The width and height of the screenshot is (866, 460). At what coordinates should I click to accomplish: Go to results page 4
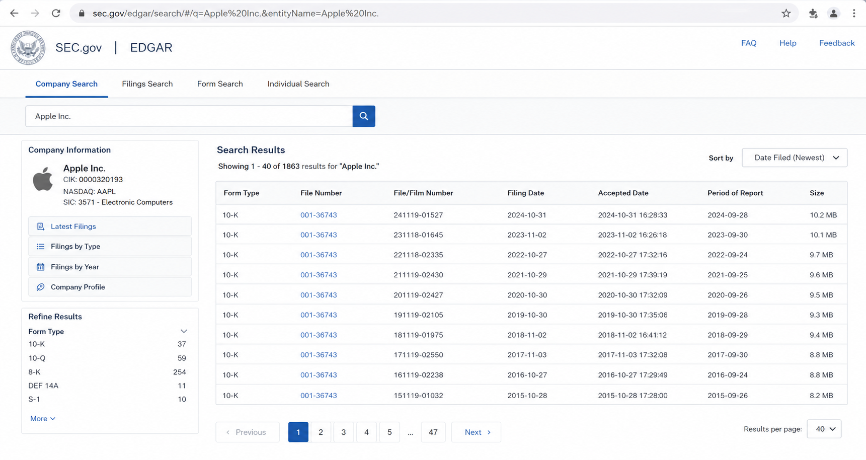pos(366,432)
